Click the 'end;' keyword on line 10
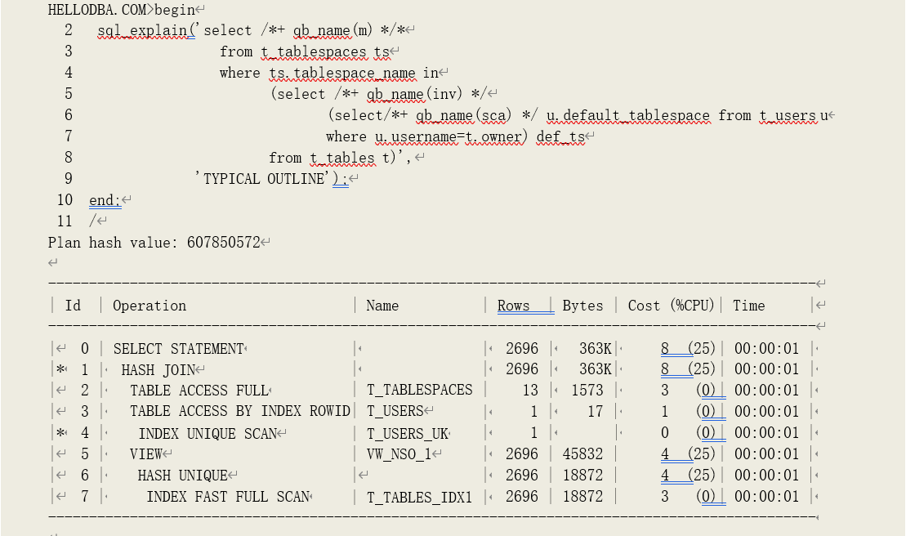Image resolution: width=906 pixels, height=536 pixels. click(105, 200)
